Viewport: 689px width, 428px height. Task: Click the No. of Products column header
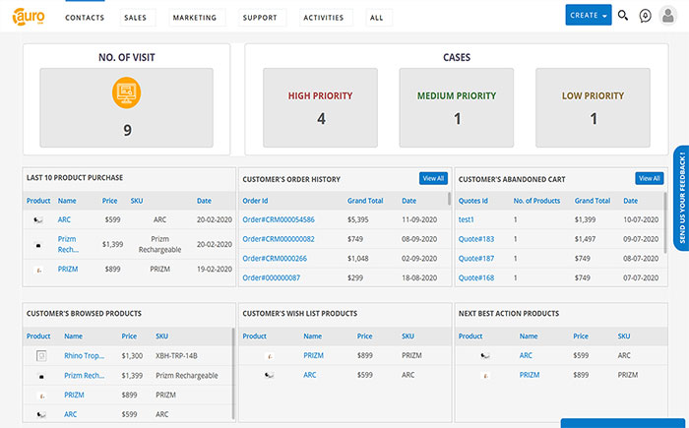tap(537, 201)
